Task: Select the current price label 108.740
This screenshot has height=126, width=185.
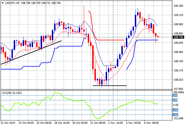Action: pos(178,37)
